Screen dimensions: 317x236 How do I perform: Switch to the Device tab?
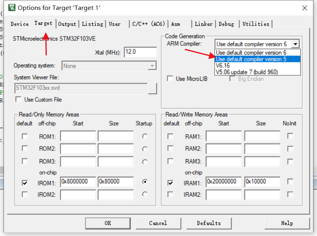pyautogui.click(x=19, y=24)
